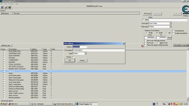Freeze the REACHING FOUL entry
189x106 pixels.
4,51
